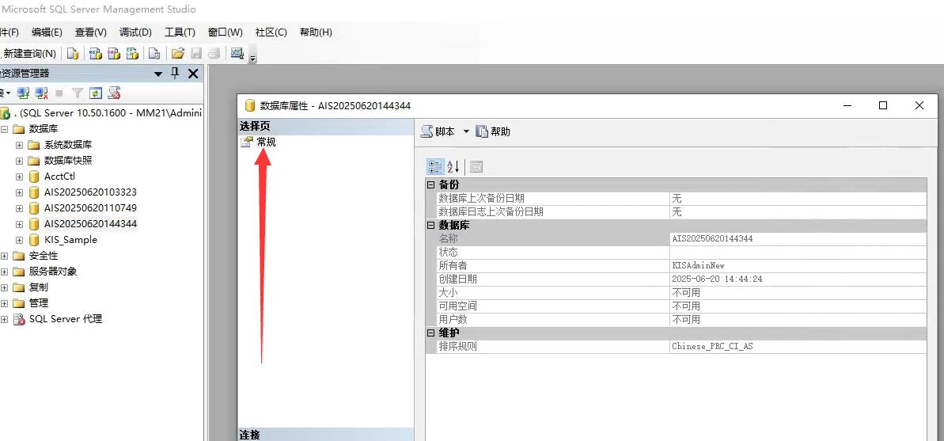The height and width of the screenshot is (441, 944).
Task: Click the Print toolbar icon
Action: coord(214,54)
